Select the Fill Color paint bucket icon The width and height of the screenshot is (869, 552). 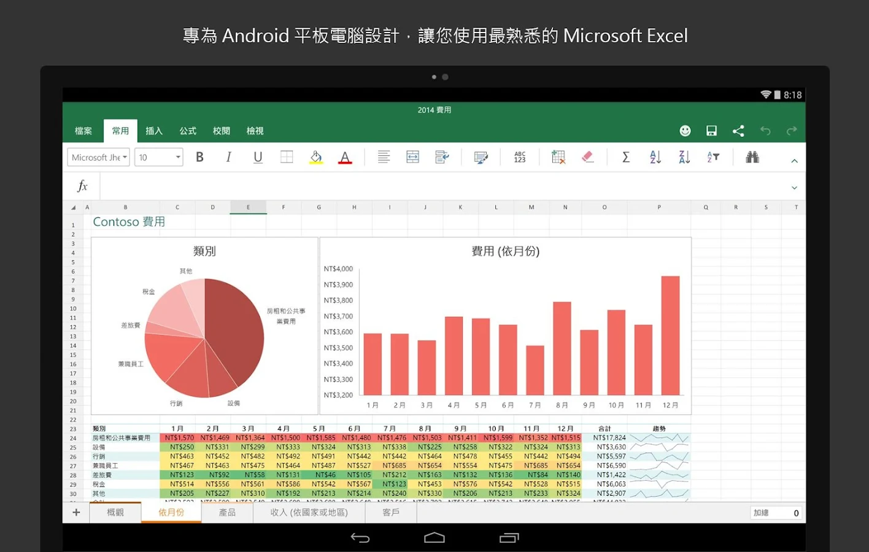315,157
